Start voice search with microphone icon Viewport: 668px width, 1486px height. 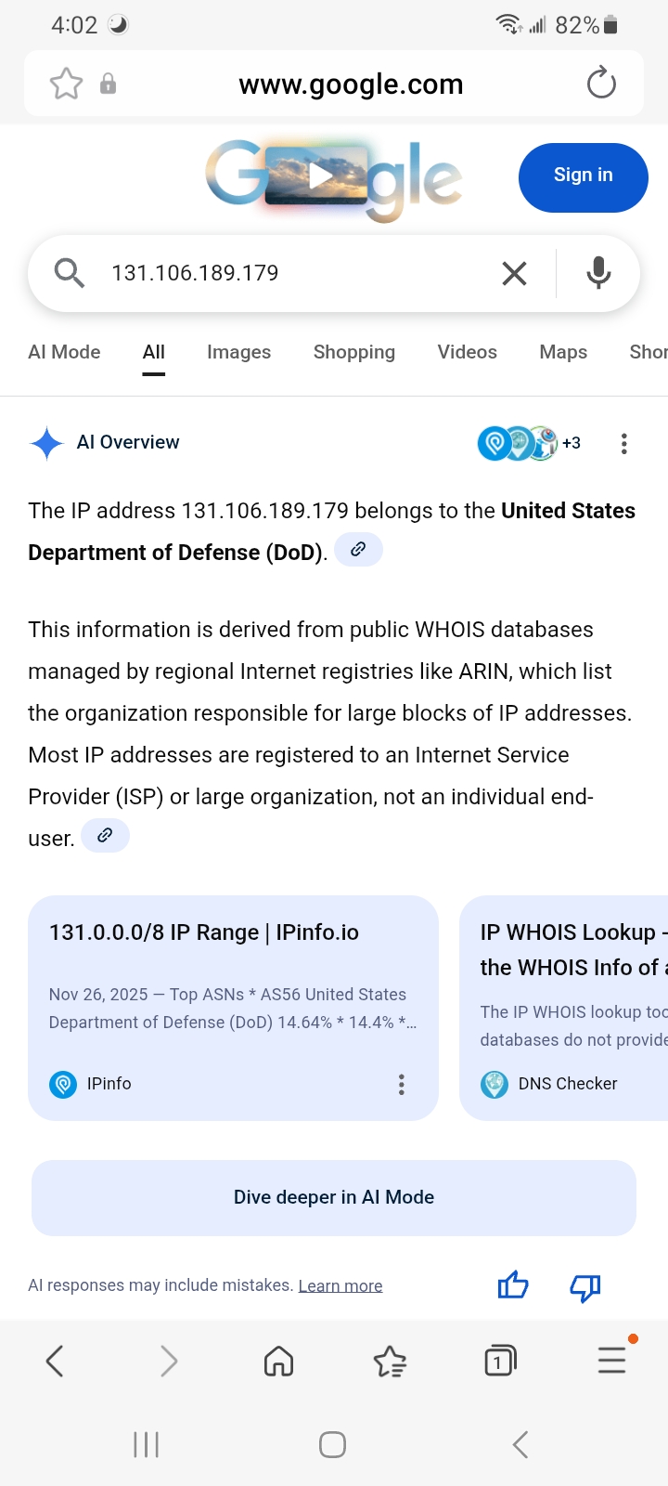[598, 273]
